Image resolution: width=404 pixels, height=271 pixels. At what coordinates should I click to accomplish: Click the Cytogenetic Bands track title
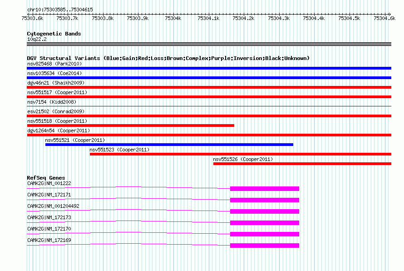54,34
